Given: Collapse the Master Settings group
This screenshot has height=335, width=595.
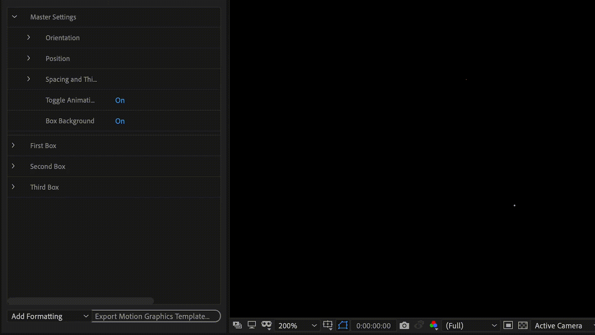Looking at the screenshot, I should pos(14,17).
